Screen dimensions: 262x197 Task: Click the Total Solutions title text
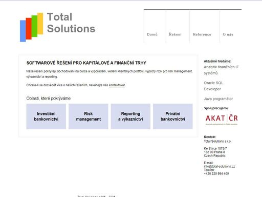click(71, 23)
